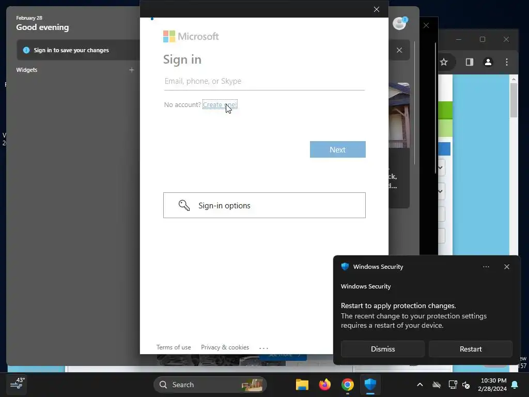529x397 pixels.
Task: Click the Email, phone, or Skype field
Action: point(264,81)
